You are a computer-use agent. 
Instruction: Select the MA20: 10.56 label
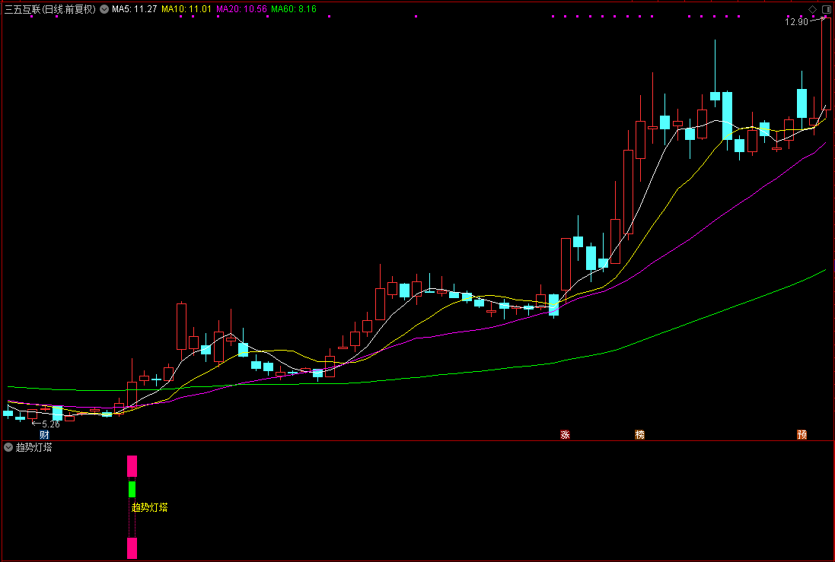pos(241,9)
